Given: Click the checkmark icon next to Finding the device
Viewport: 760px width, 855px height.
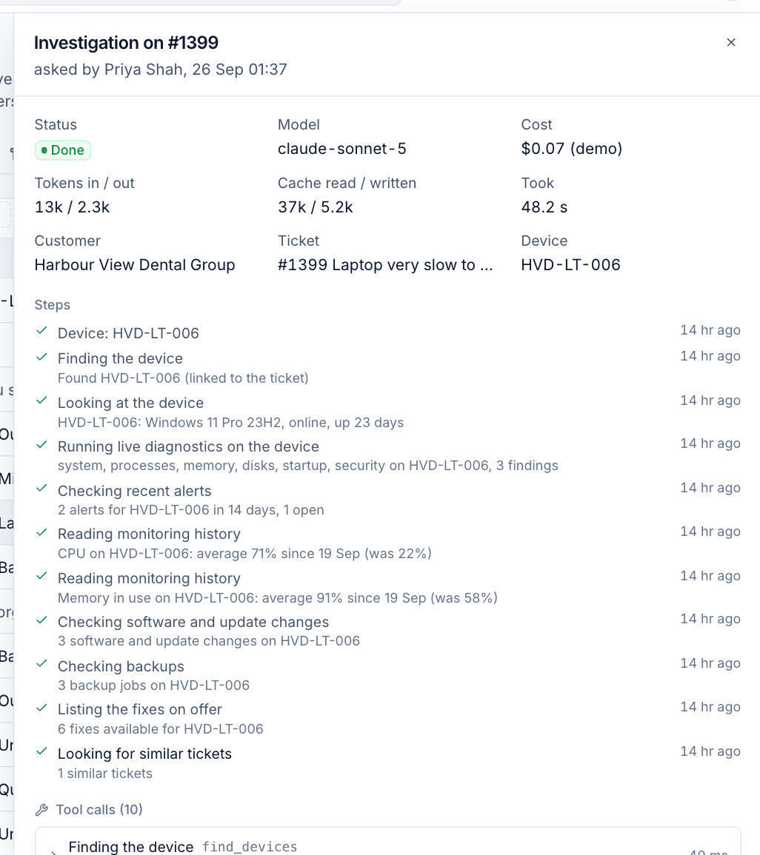Looking at the screenshot, I should pyautogui.click(x=41, y=358).
